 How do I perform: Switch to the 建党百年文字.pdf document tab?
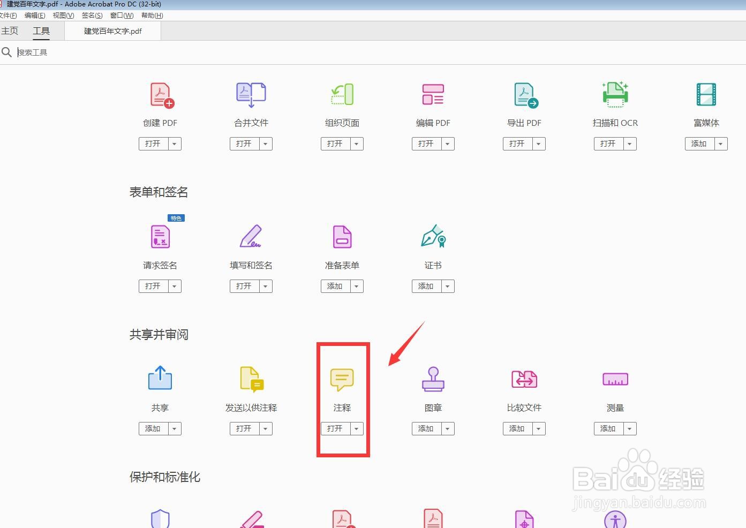(112, 31)
